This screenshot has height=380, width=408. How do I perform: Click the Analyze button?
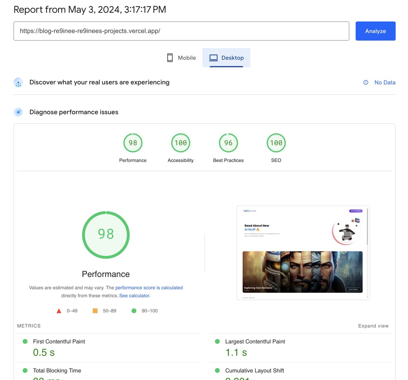(375, 31)
